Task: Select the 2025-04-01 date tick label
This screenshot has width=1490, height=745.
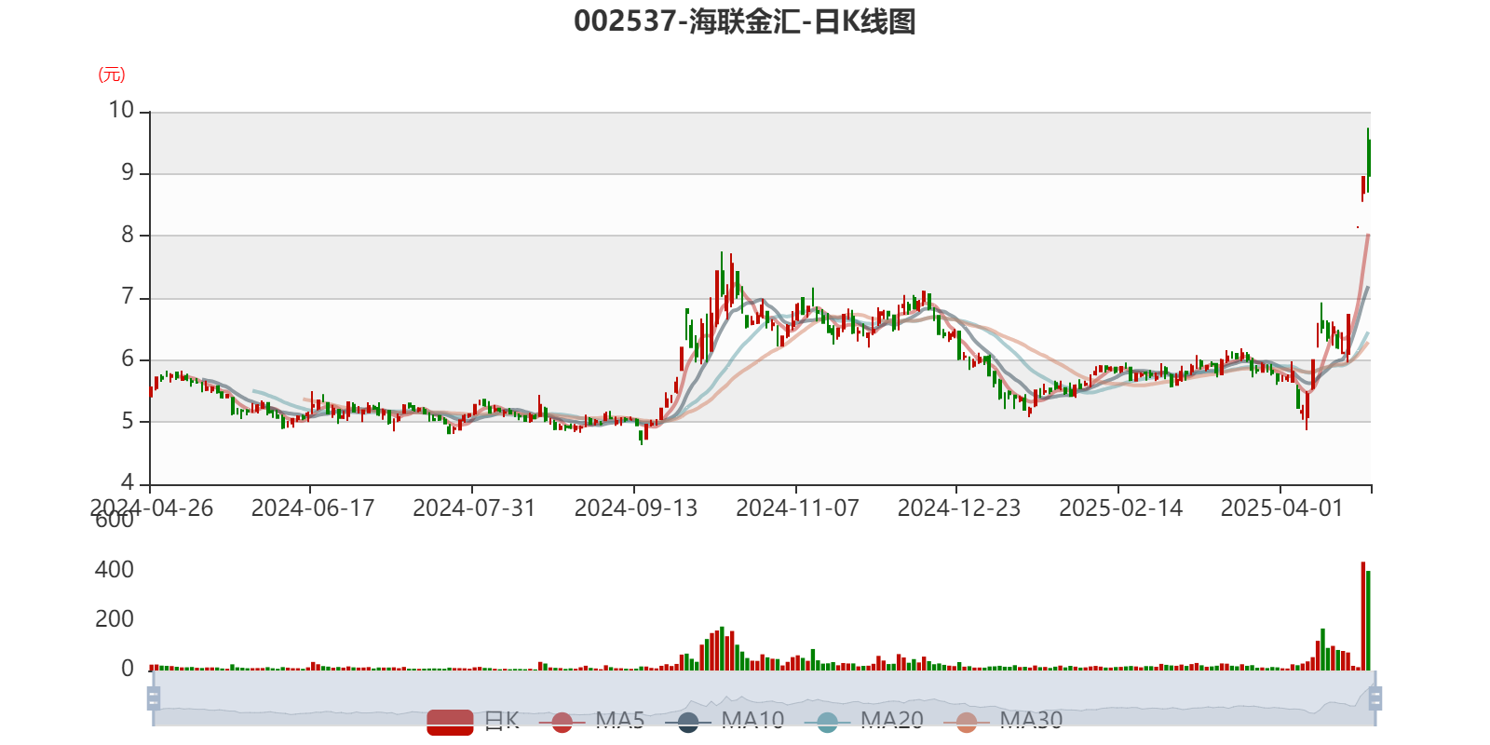Action: (x=1281, y=508)
